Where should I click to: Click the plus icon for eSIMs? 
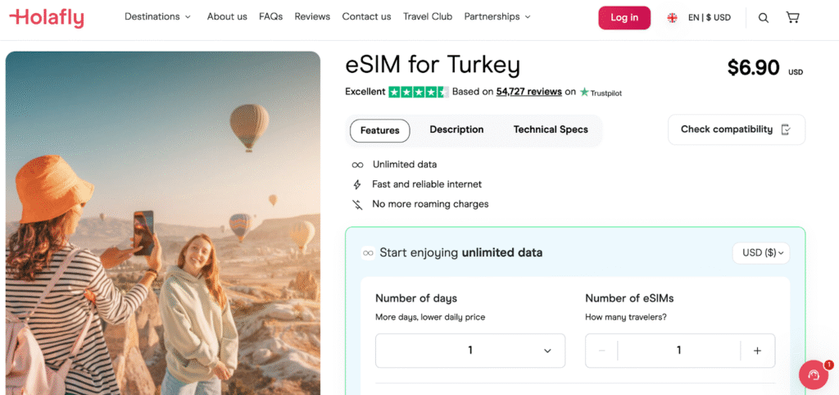click(757, 351)
